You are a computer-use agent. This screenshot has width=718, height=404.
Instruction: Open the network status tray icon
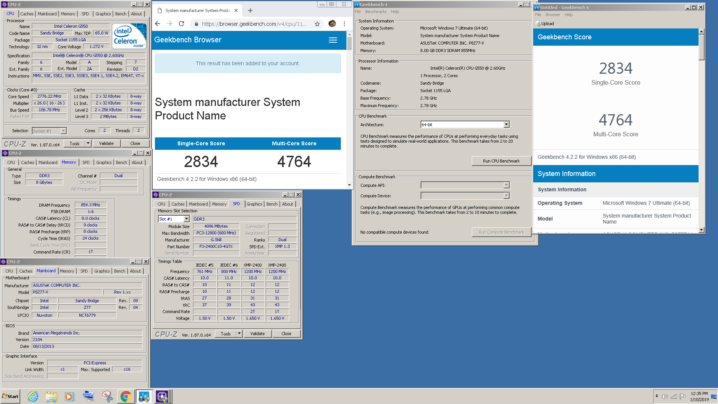(674, 397)
